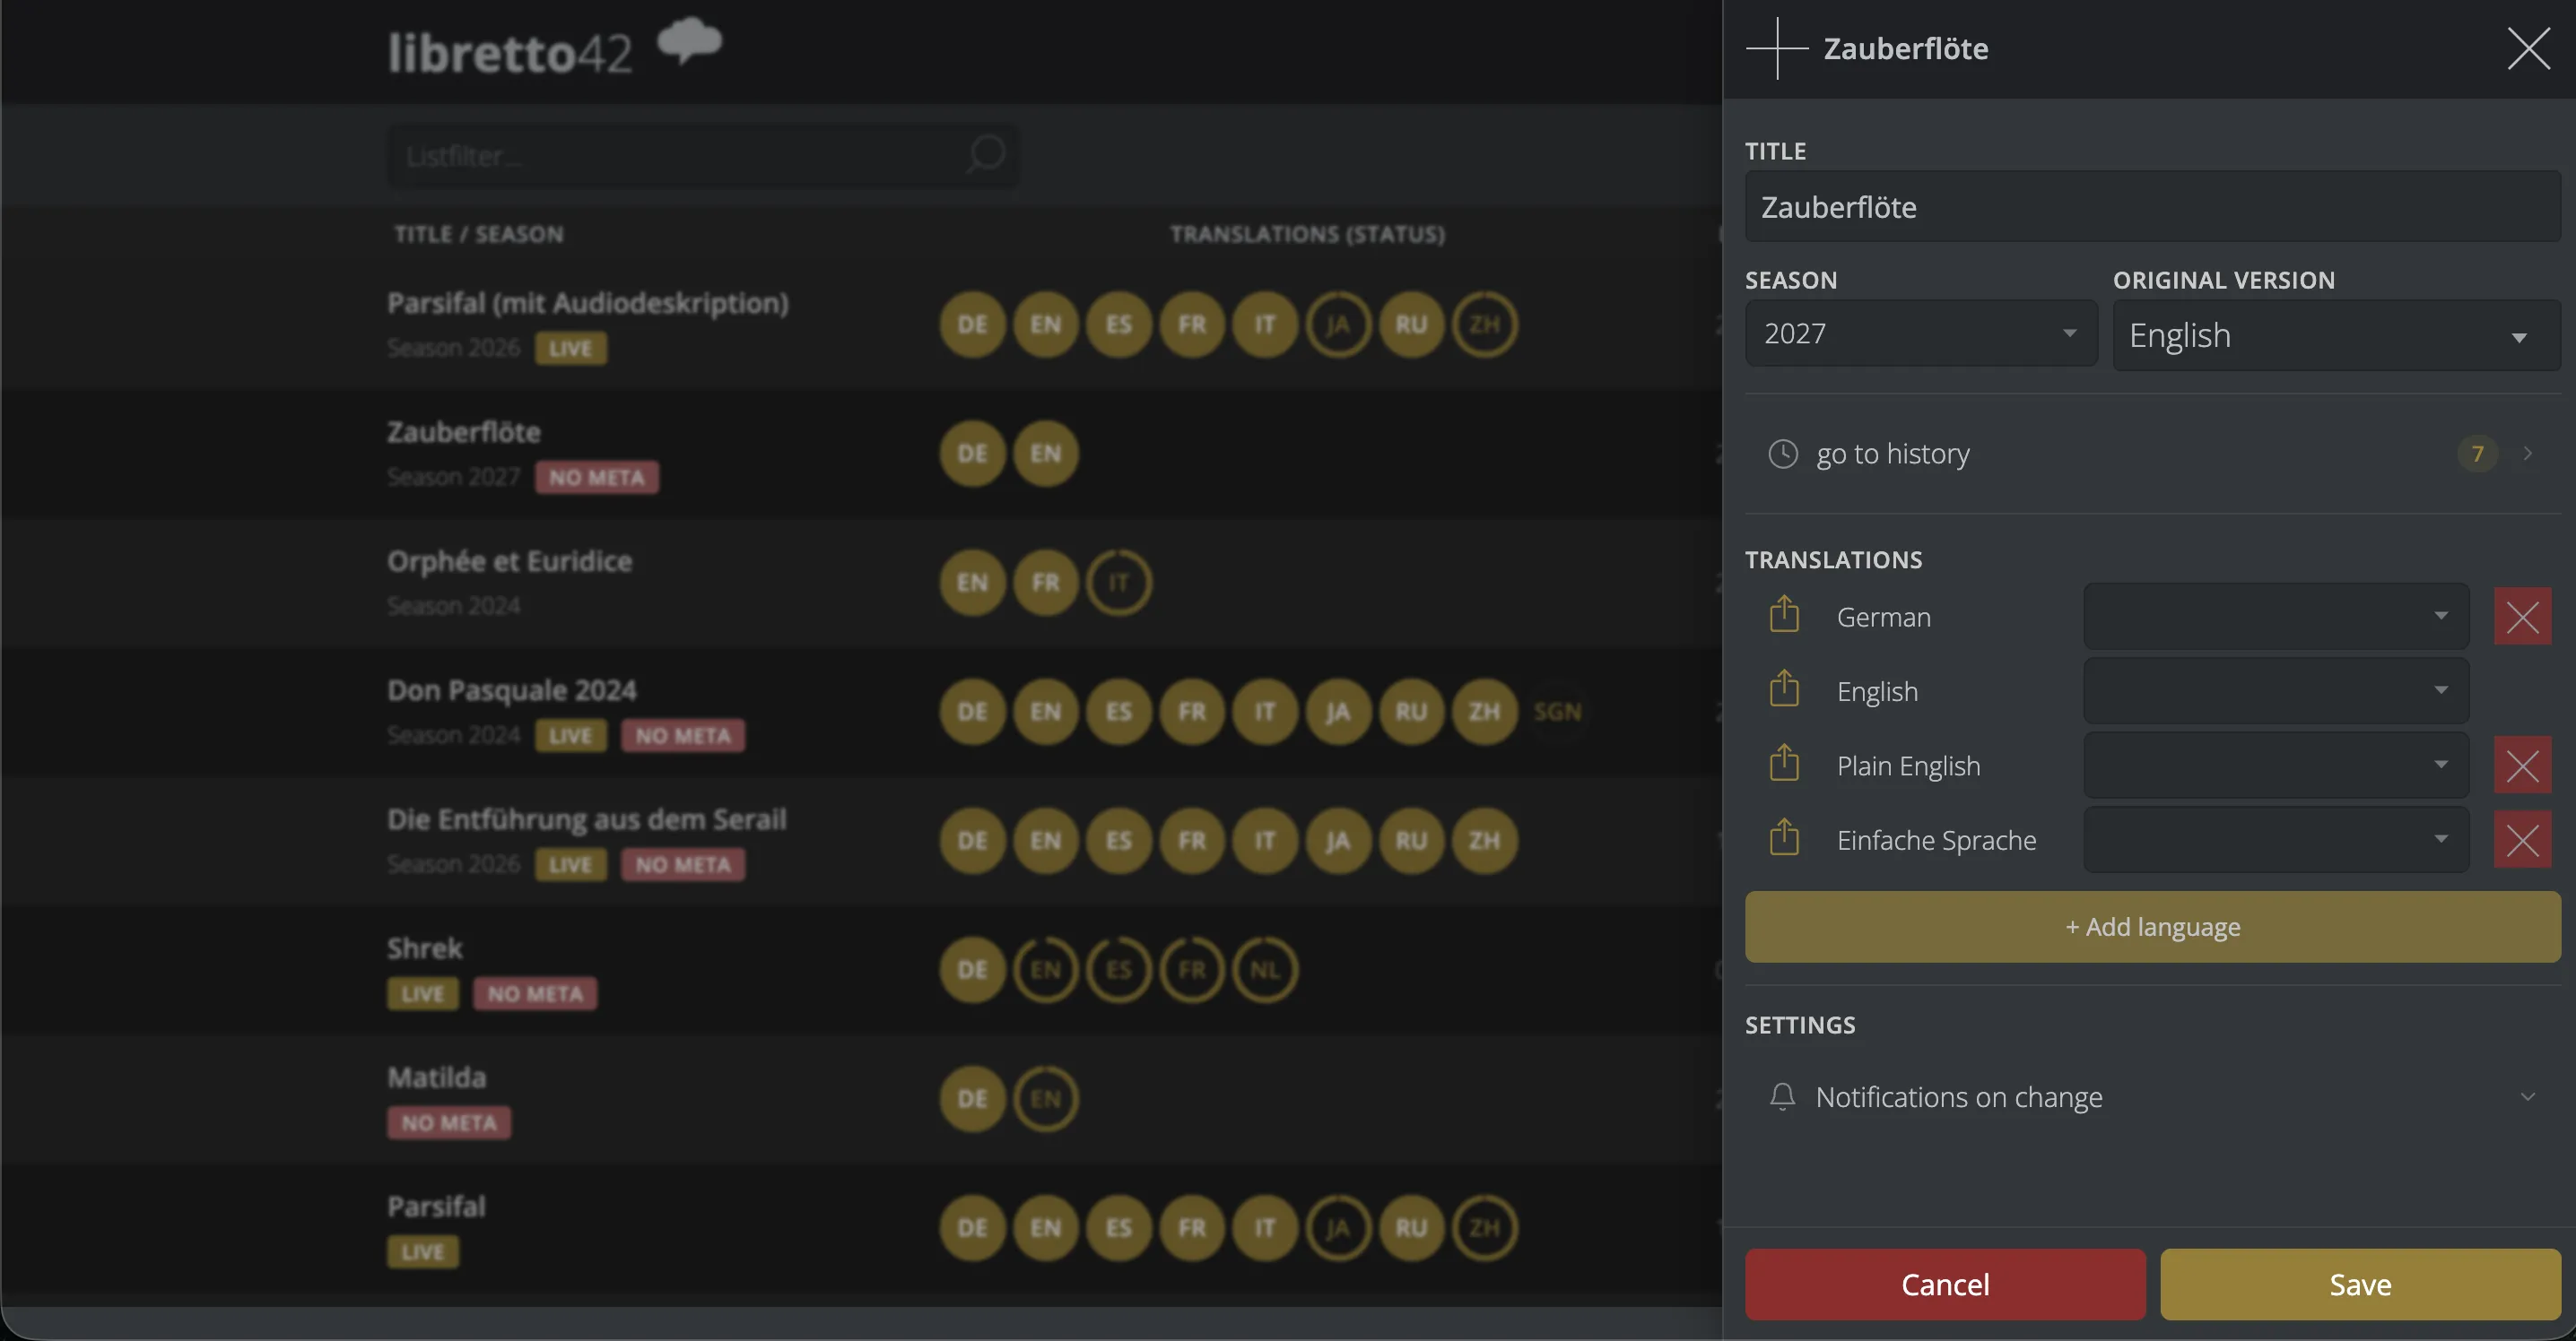
Task: Click the history count badge 7
Action: [x=2477, y=454]
